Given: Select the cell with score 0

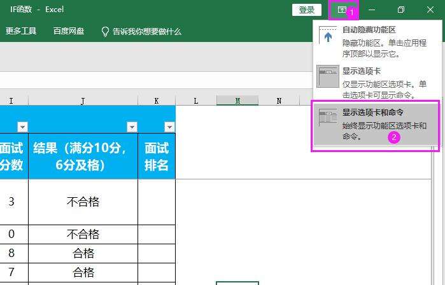Looking at the screenshot, I should point(14,234).
